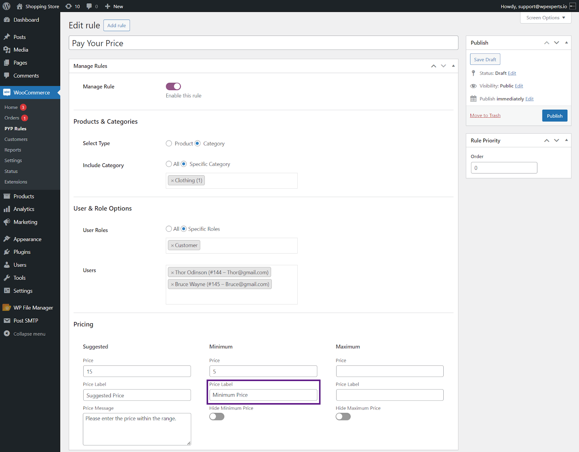The width and height of the screenshot is (579, 452).
Task: Click the Users person icon
Action: pyautogui.click(x=7, y=265)
